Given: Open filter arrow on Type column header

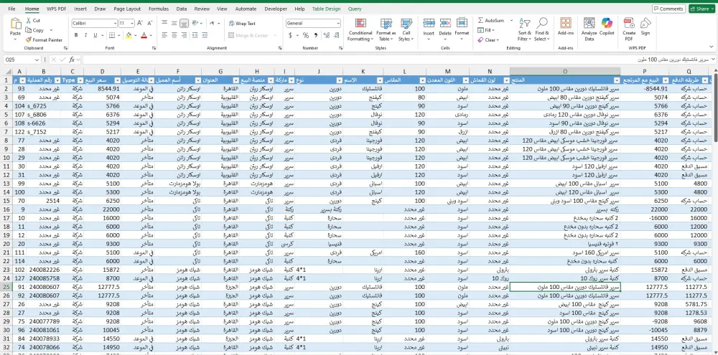Looking at the screenshot, I should (80, 80).
